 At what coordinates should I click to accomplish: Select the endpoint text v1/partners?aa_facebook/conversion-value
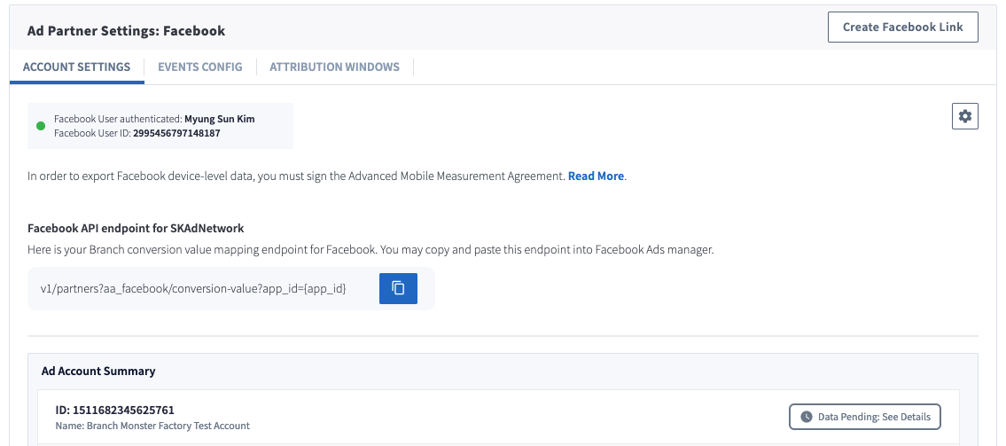(x=193, y=289)
